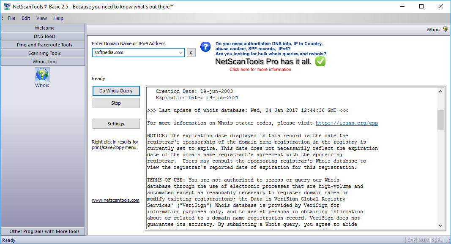The height and width of the screenshot is (244, 451).
Task: Open the Help menu
Action: (x=58, y=18)
